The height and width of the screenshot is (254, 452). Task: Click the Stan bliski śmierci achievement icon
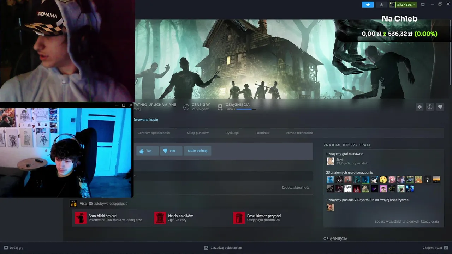(x=81, y=218)
